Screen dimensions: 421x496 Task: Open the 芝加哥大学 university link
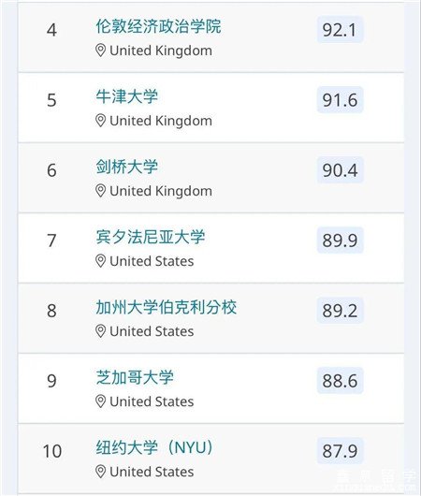[135, 377]
